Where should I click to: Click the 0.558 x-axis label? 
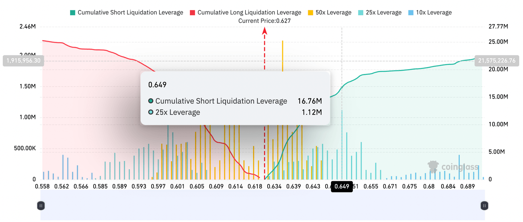click(43, 187)
